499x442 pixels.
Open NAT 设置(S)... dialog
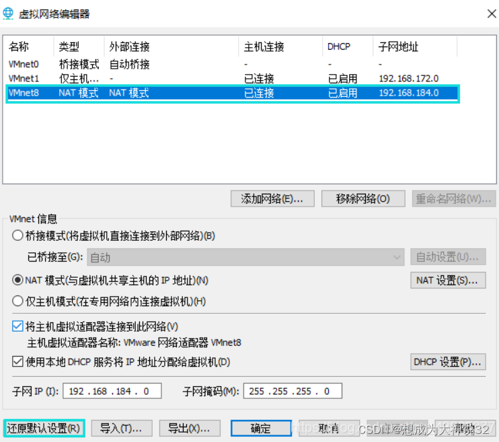[448, 281]
